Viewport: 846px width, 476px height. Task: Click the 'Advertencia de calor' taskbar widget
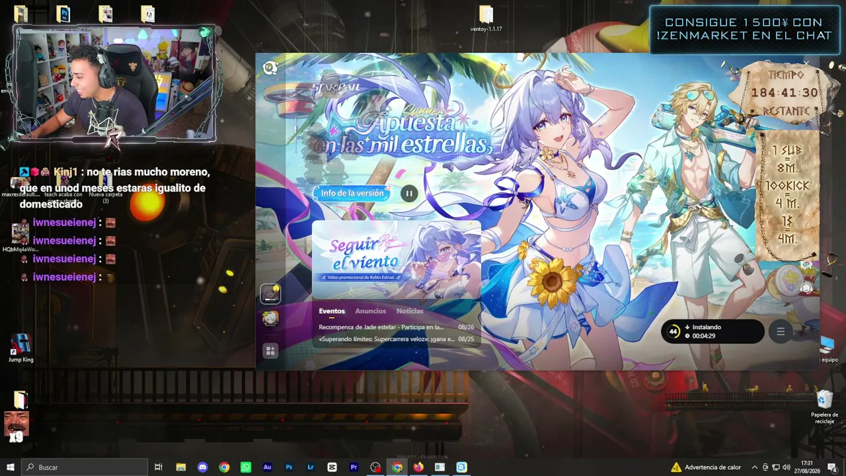(705, 467)
